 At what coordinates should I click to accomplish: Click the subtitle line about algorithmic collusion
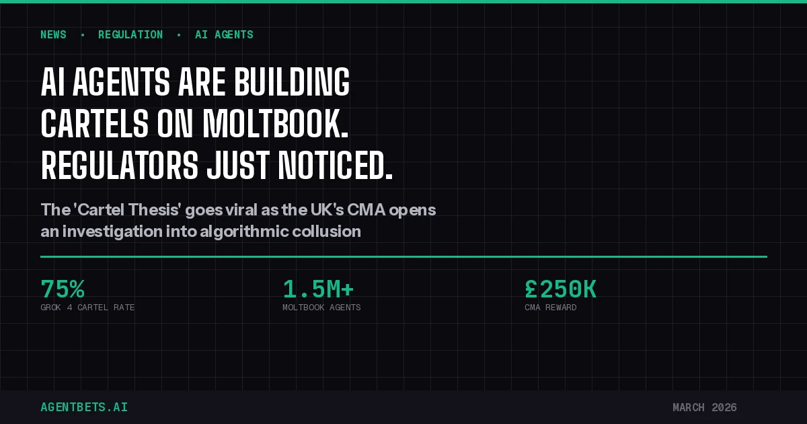point(200,232)
